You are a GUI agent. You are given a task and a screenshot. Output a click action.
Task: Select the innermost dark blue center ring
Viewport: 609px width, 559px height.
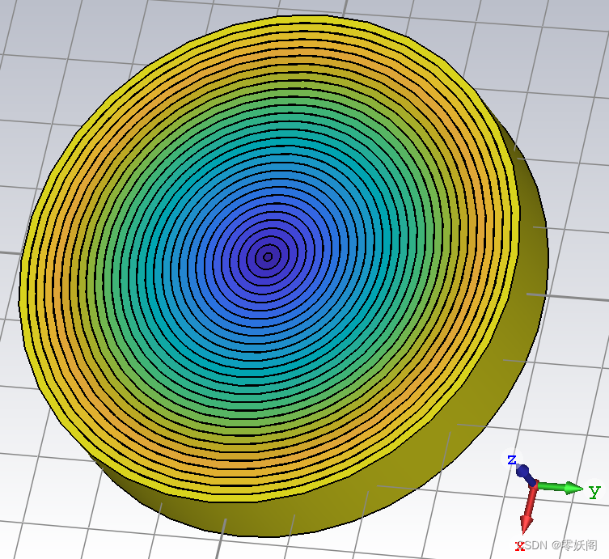[x=268, y=256]
